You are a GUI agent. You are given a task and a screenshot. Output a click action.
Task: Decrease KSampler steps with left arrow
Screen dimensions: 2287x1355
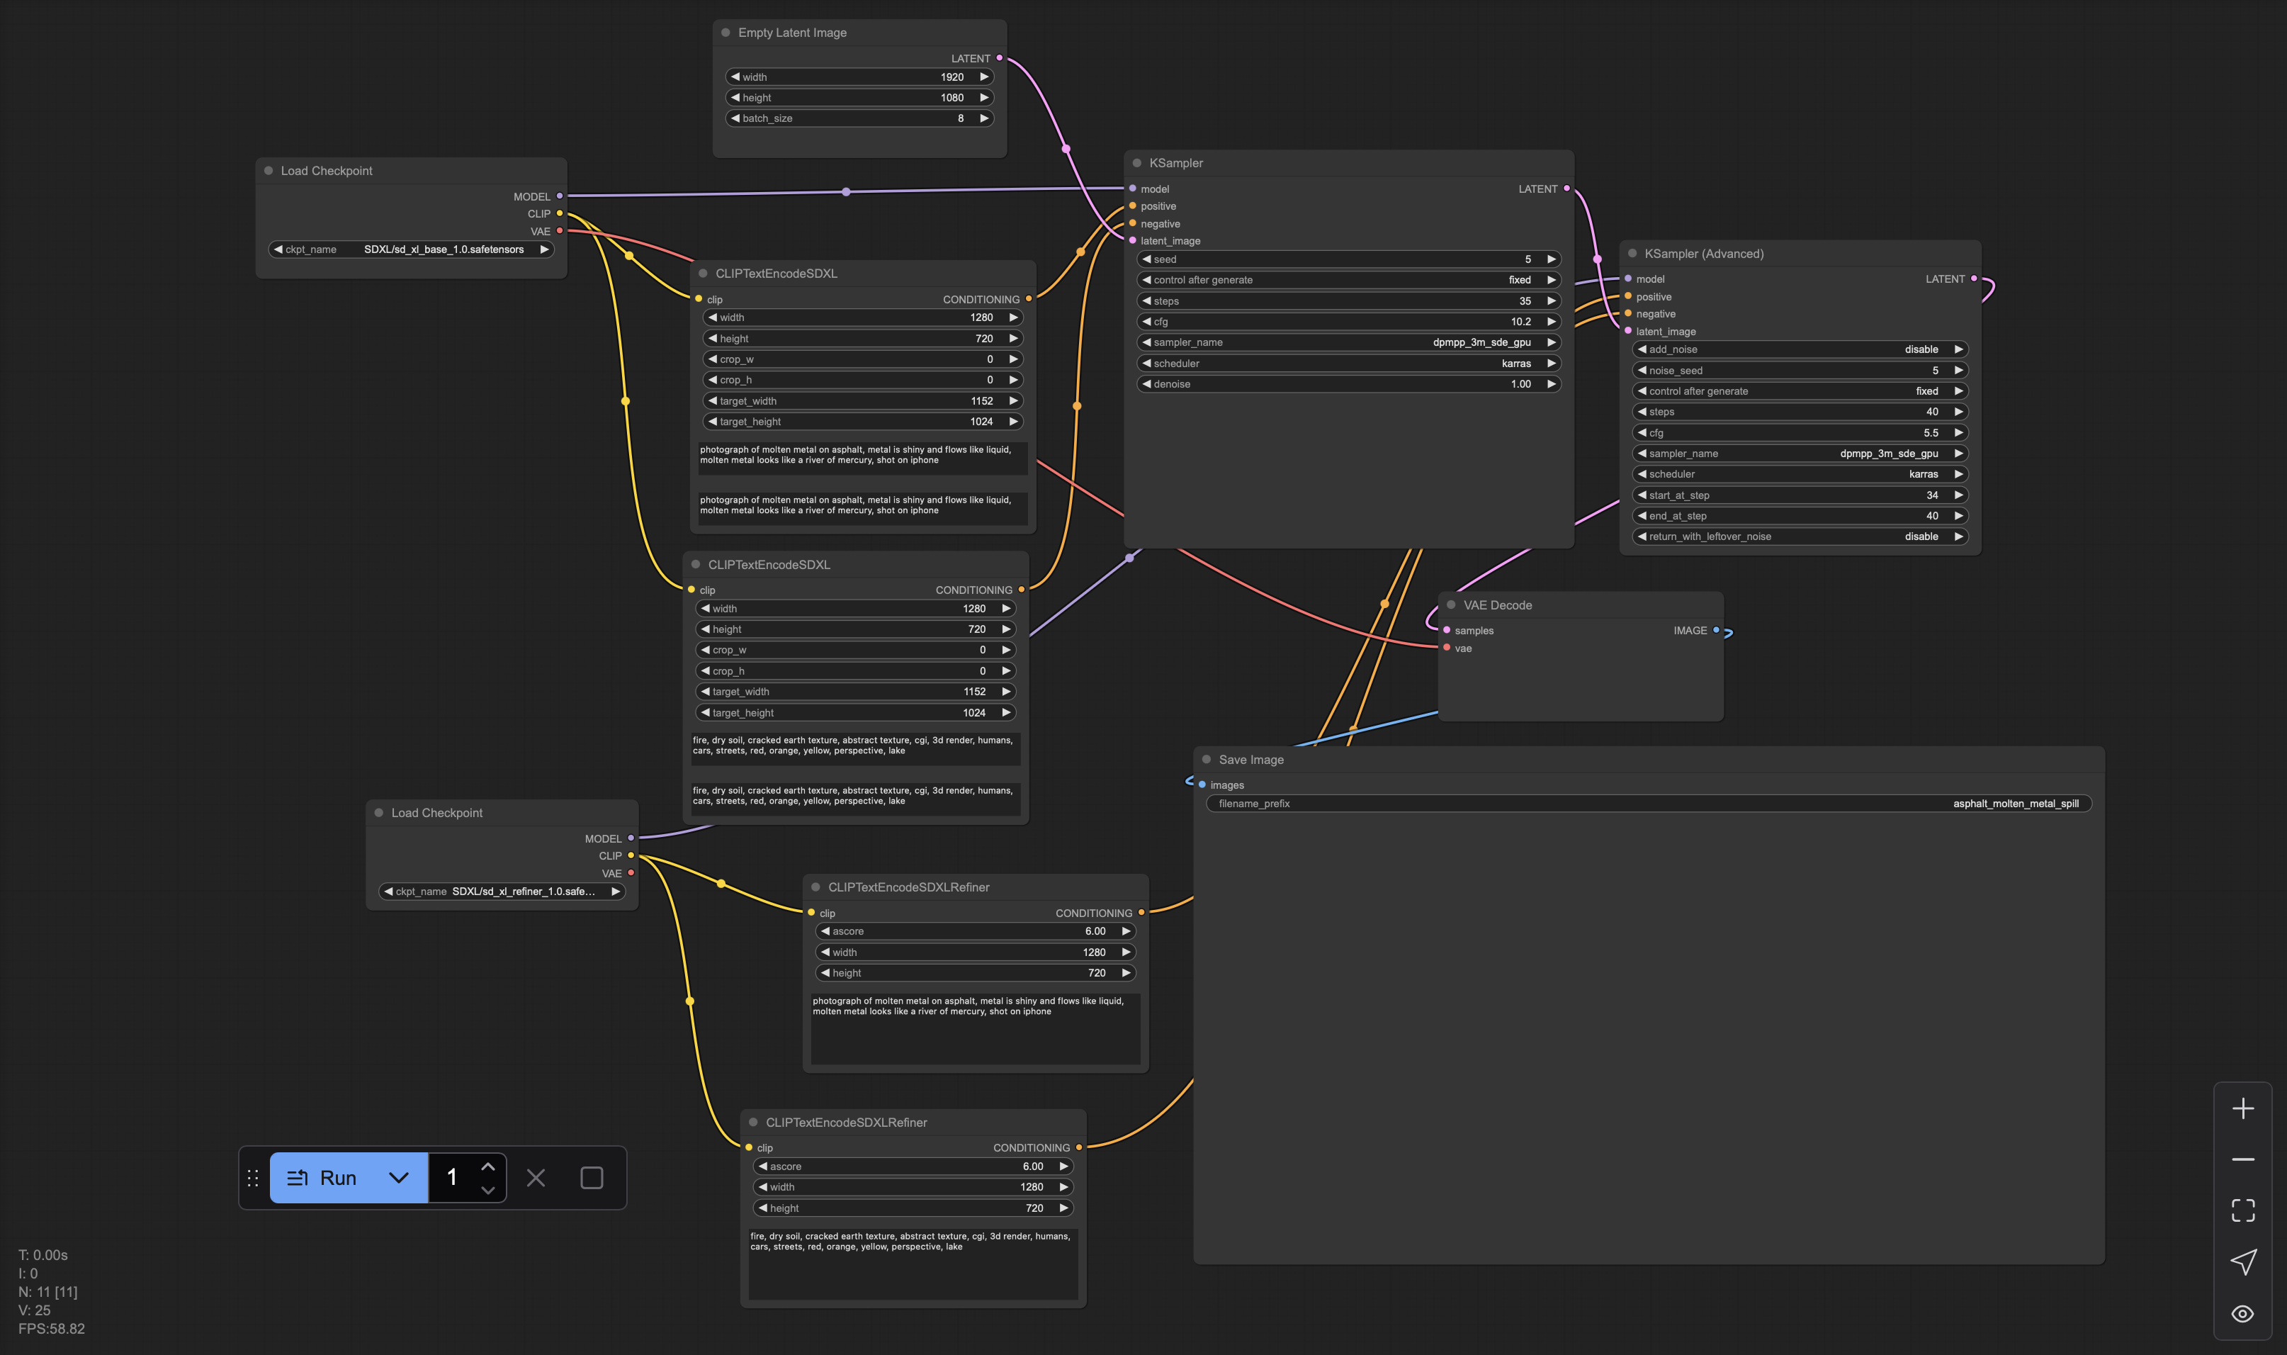pos(1146,300)
